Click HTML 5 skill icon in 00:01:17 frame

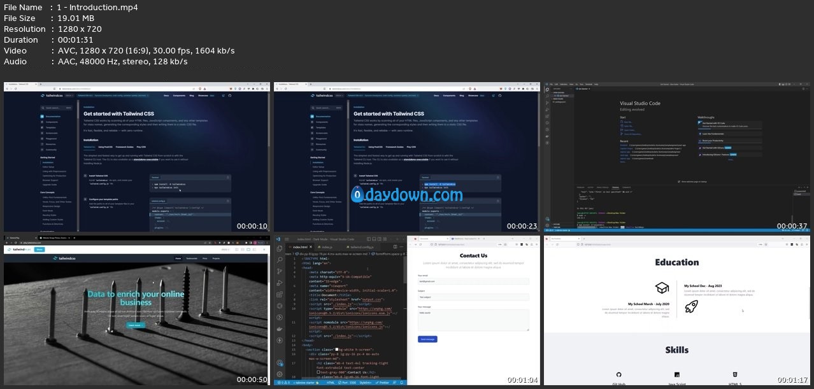[x=736, y=375]
